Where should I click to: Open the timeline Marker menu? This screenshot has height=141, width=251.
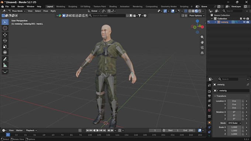click(19, 130)
